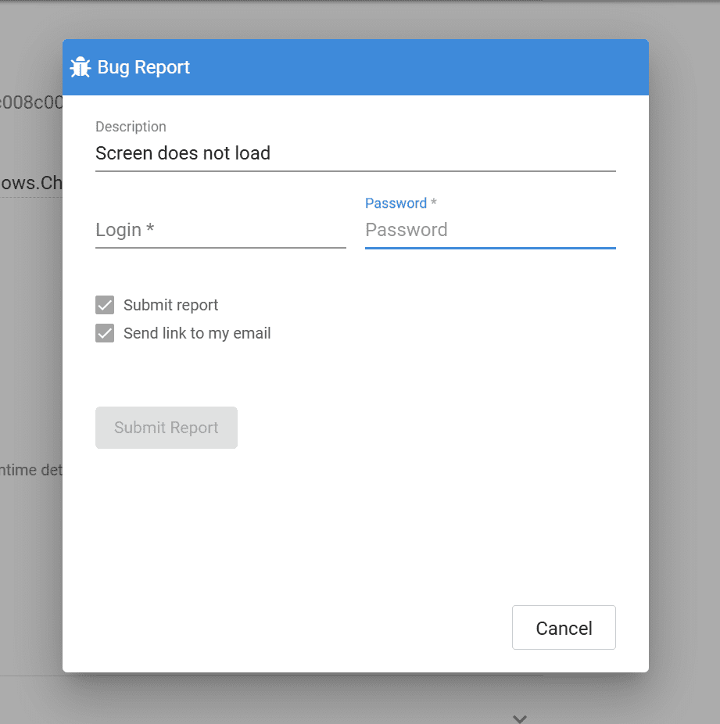720x724 pixels.
Task: Select the Password input field
Action: [x=490, y=230]
